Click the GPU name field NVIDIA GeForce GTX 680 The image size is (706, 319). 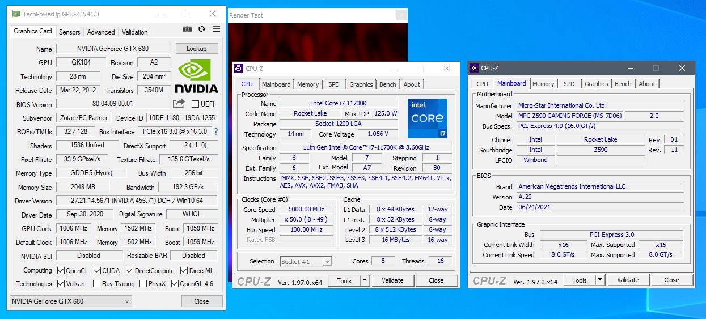[x=113, y=49]
